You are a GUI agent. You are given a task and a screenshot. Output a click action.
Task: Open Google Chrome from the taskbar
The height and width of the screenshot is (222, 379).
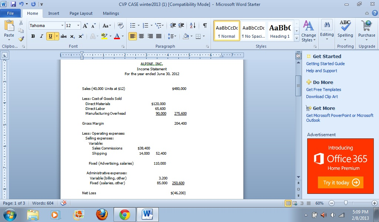click(x=124, y=214)
